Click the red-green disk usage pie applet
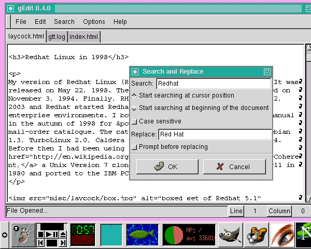 [174, 235]
